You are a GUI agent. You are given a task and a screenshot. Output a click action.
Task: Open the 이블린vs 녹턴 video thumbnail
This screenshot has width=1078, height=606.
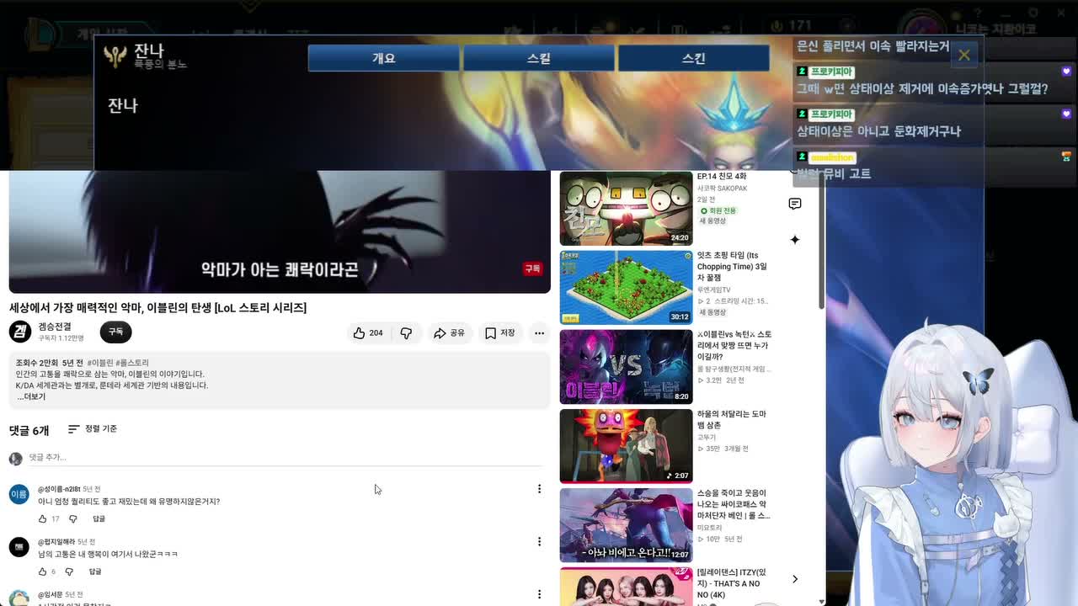(x=626, y=366)
